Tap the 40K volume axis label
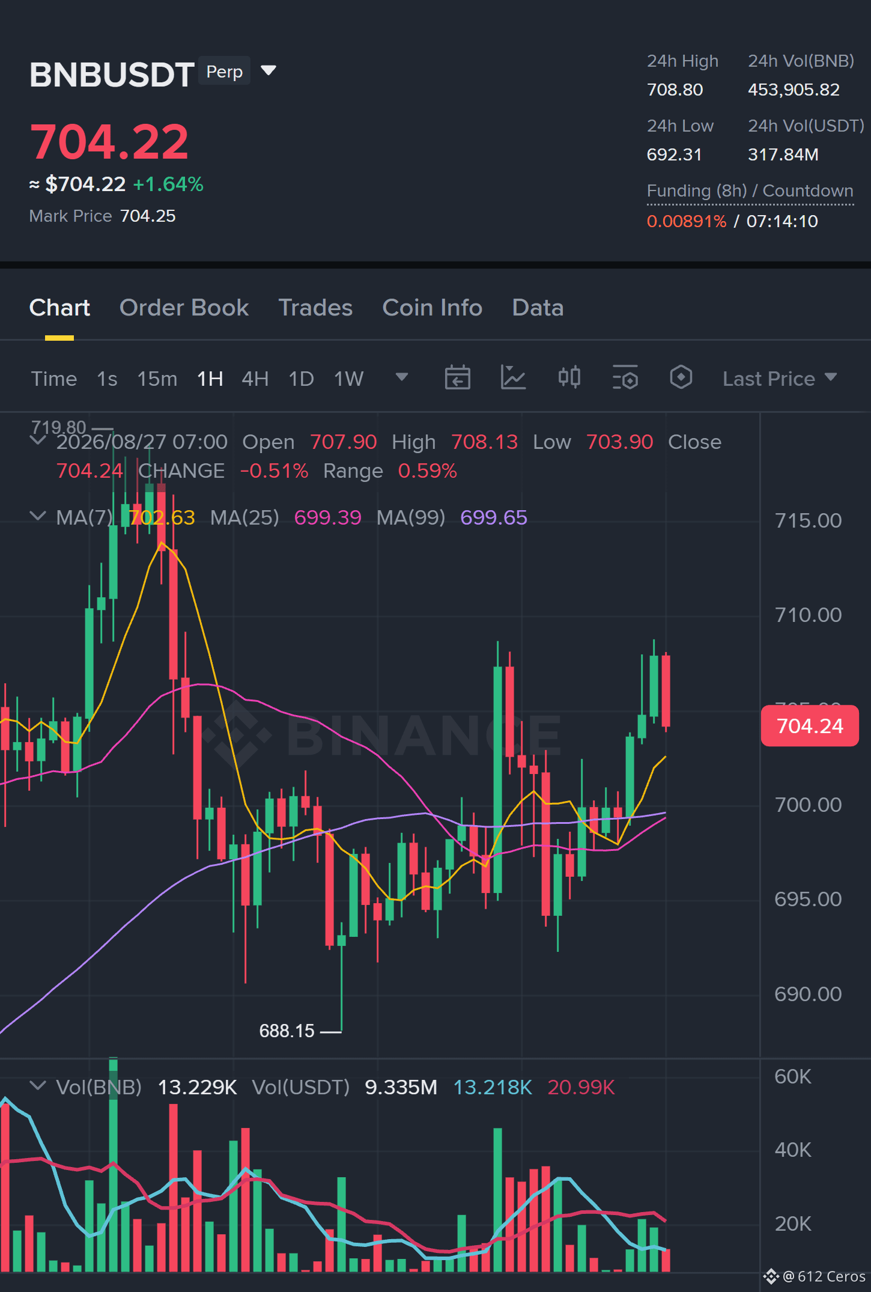This screenshot has width=871, height=1292. [793, 1150]
